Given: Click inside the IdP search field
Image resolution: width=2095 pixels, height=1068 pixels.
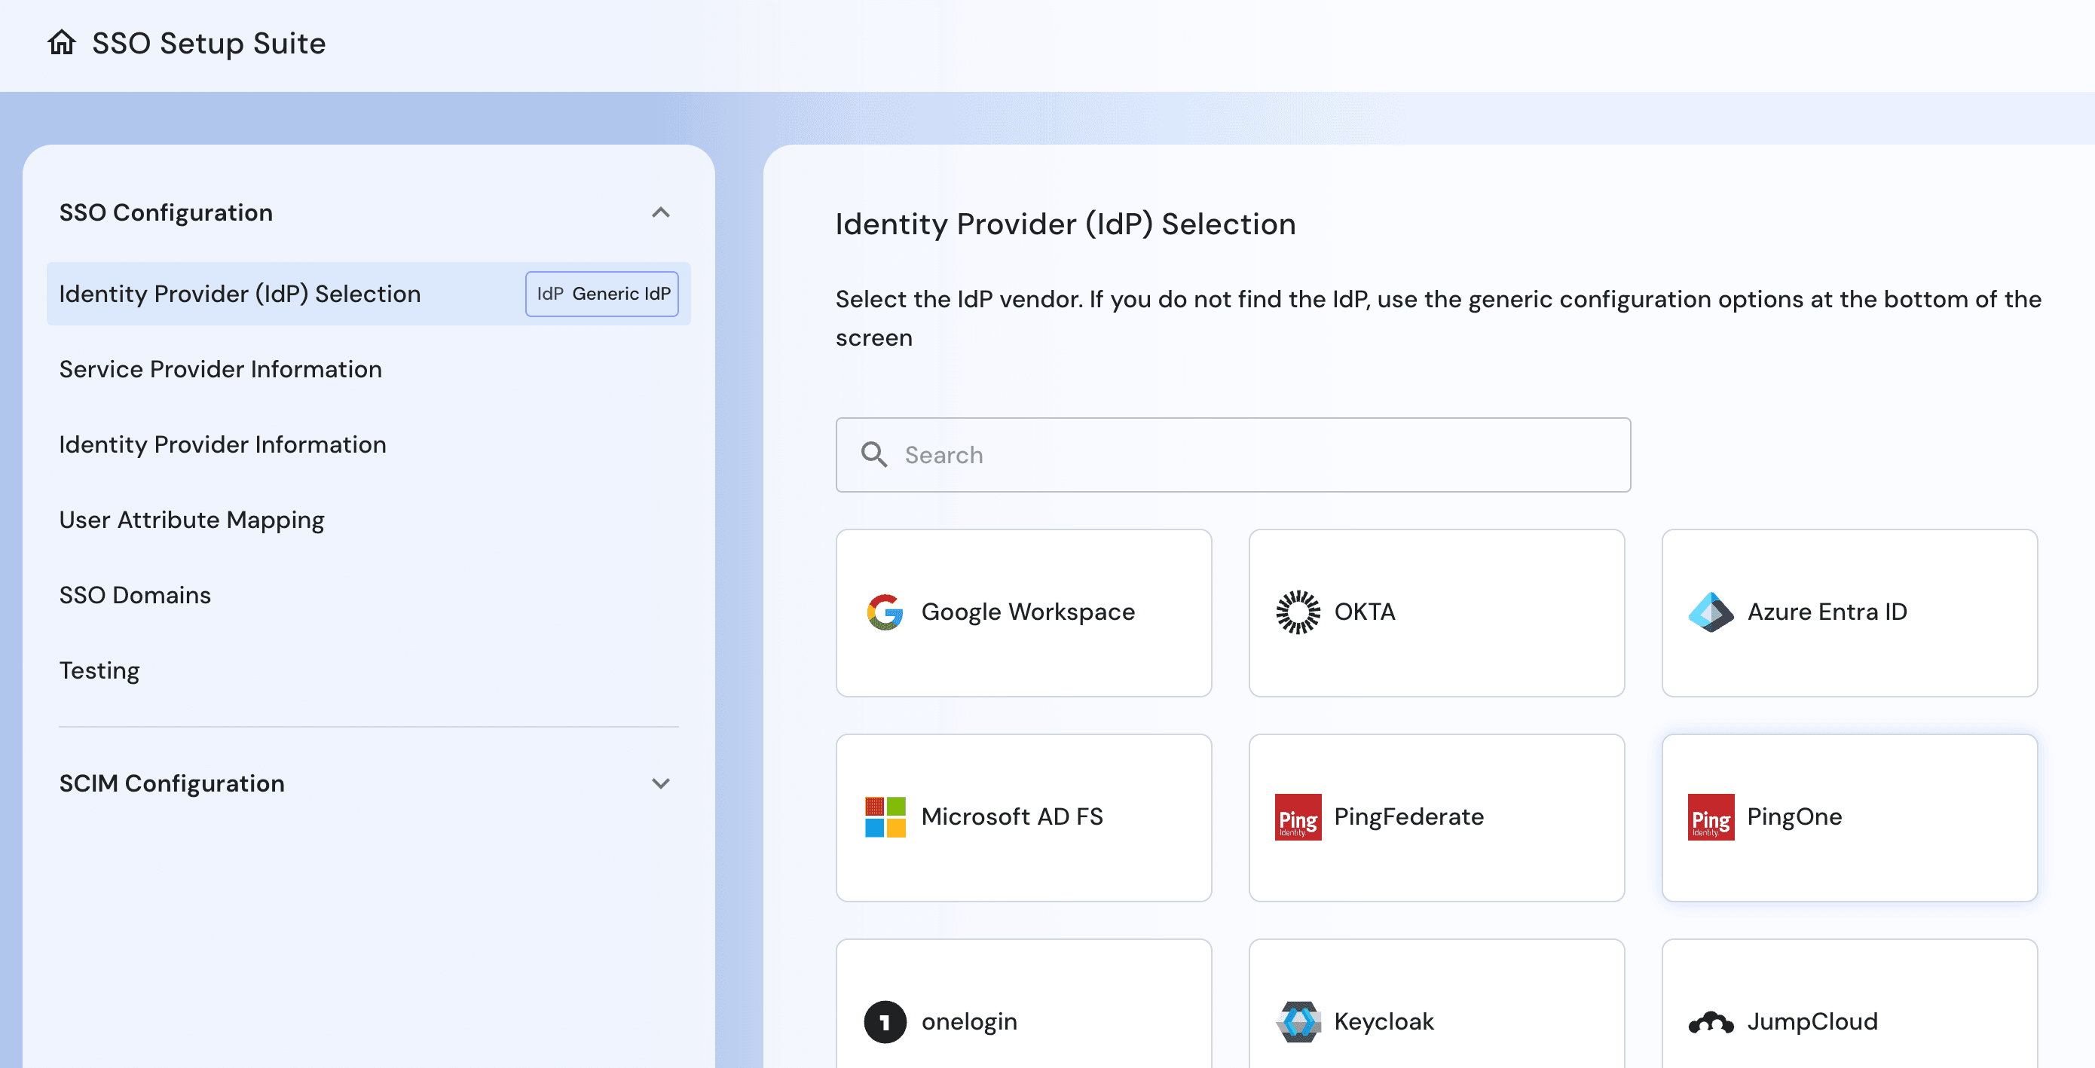Looking at the screenshot, I should click(1139, 454).
